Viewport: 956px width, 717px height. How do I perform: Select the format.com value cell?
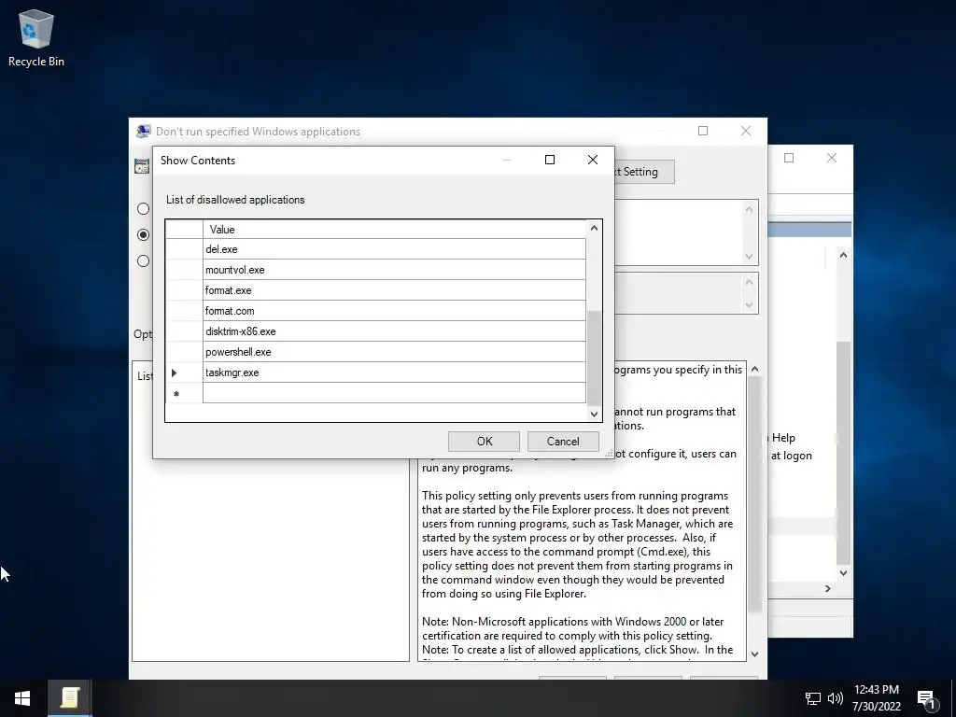pos(394,311)
